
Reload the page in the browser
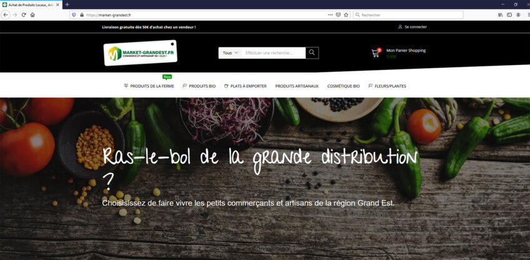point(24,14)
